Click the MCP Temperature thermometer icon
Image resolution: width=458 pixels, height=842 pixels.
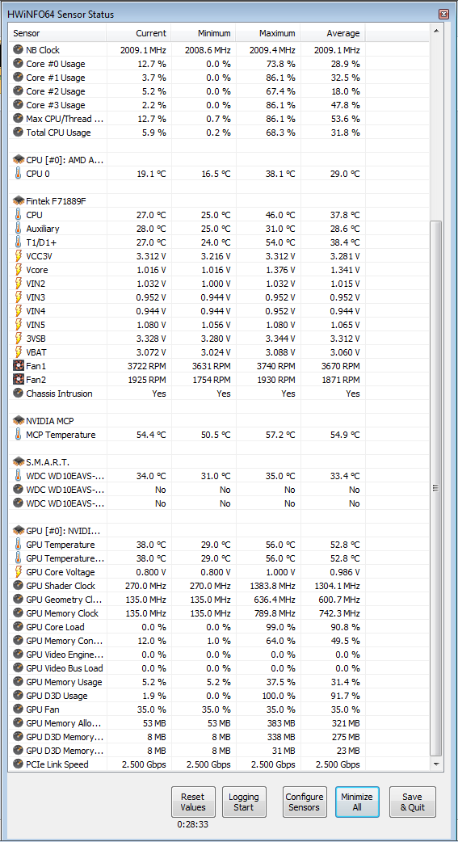point(19,435)
